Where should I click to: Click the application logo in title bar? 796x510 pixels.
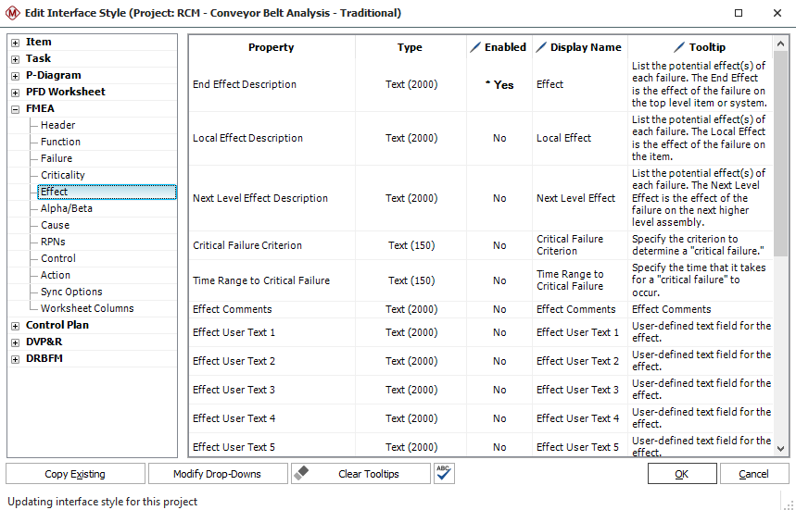(12, 13)
